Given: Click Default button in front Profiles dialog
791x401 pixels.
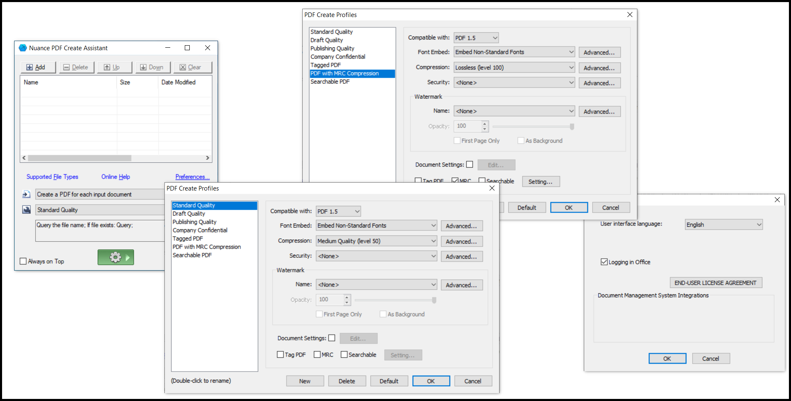Looking at the screenshot, I should click(389, 381).
